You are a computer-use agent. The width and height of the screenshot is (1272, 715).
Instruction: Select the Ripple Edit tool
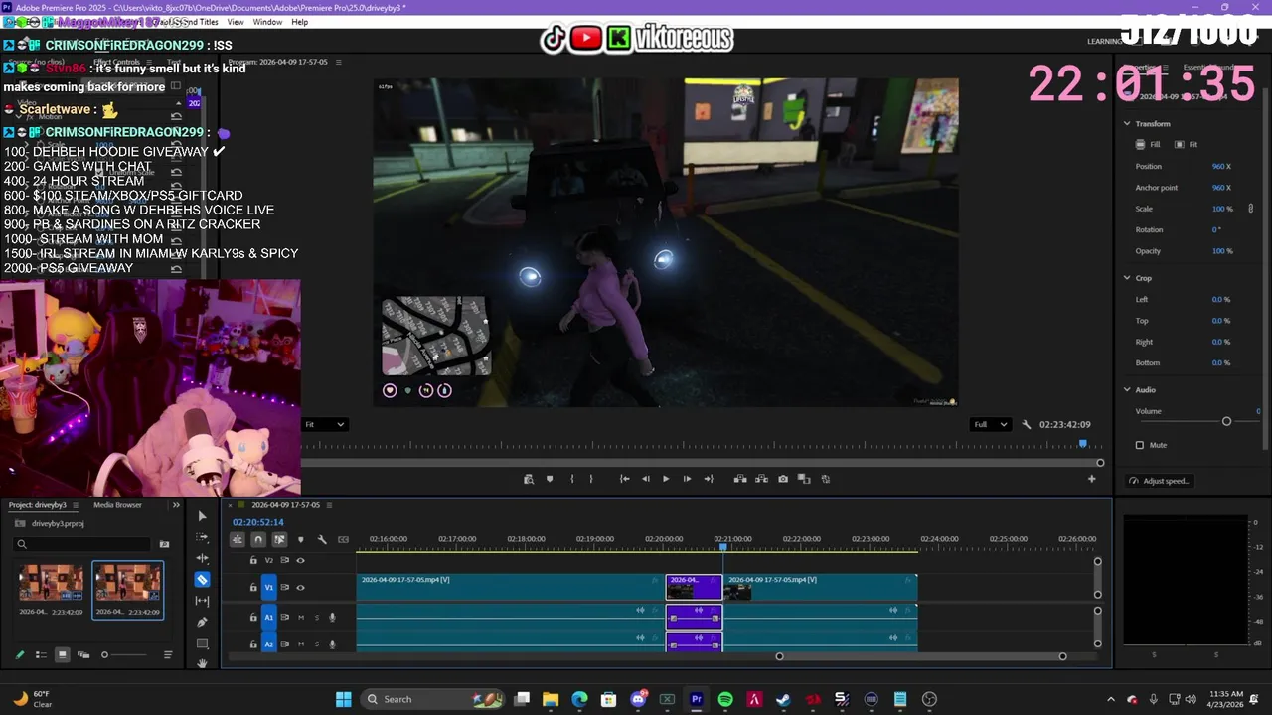[202, 558]
